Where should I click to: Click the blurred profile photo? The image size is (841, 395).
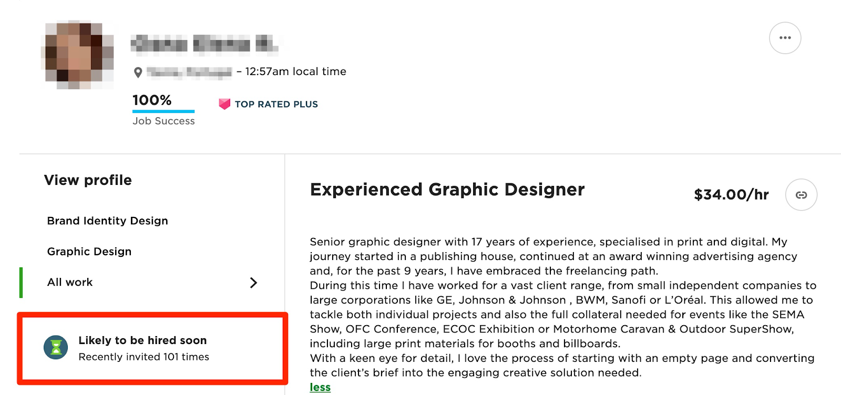tap(78, 55)
